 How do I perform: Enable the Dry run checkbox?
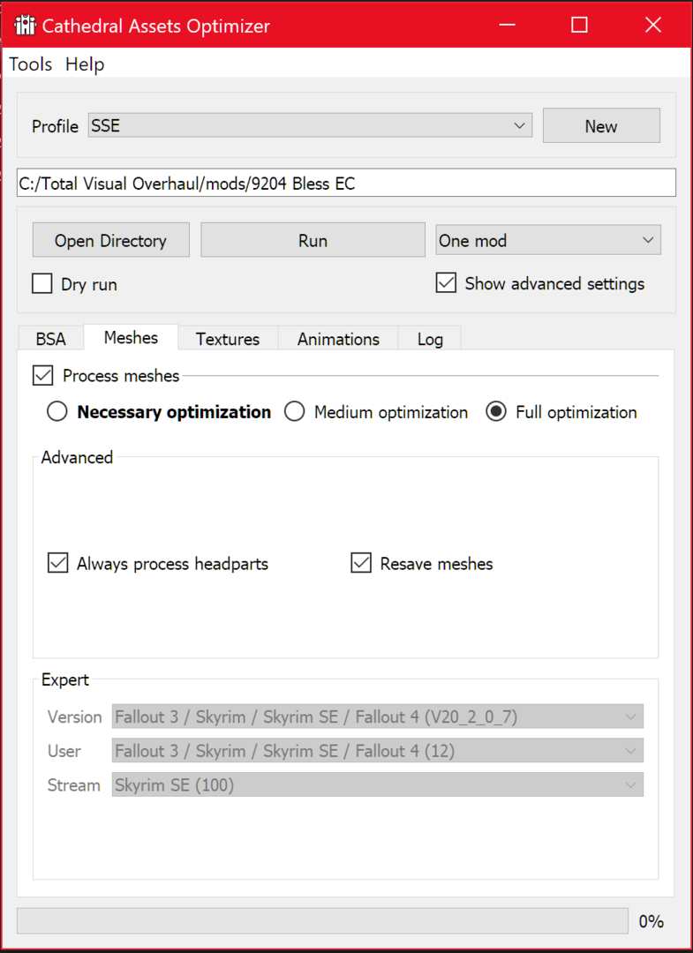42,284
